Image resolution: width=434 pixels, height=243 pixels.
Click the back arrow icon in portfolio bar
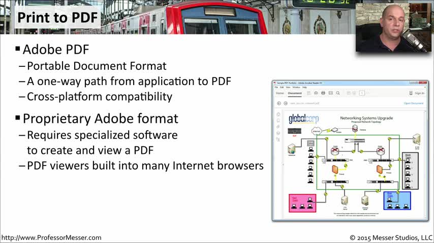point(279,103)
